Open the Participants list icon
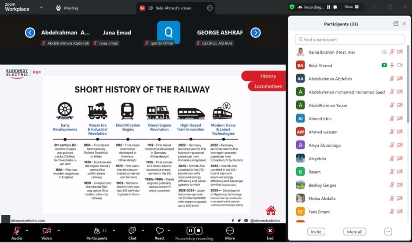Viewport: 412px width, 243px height. coord(97,231)
